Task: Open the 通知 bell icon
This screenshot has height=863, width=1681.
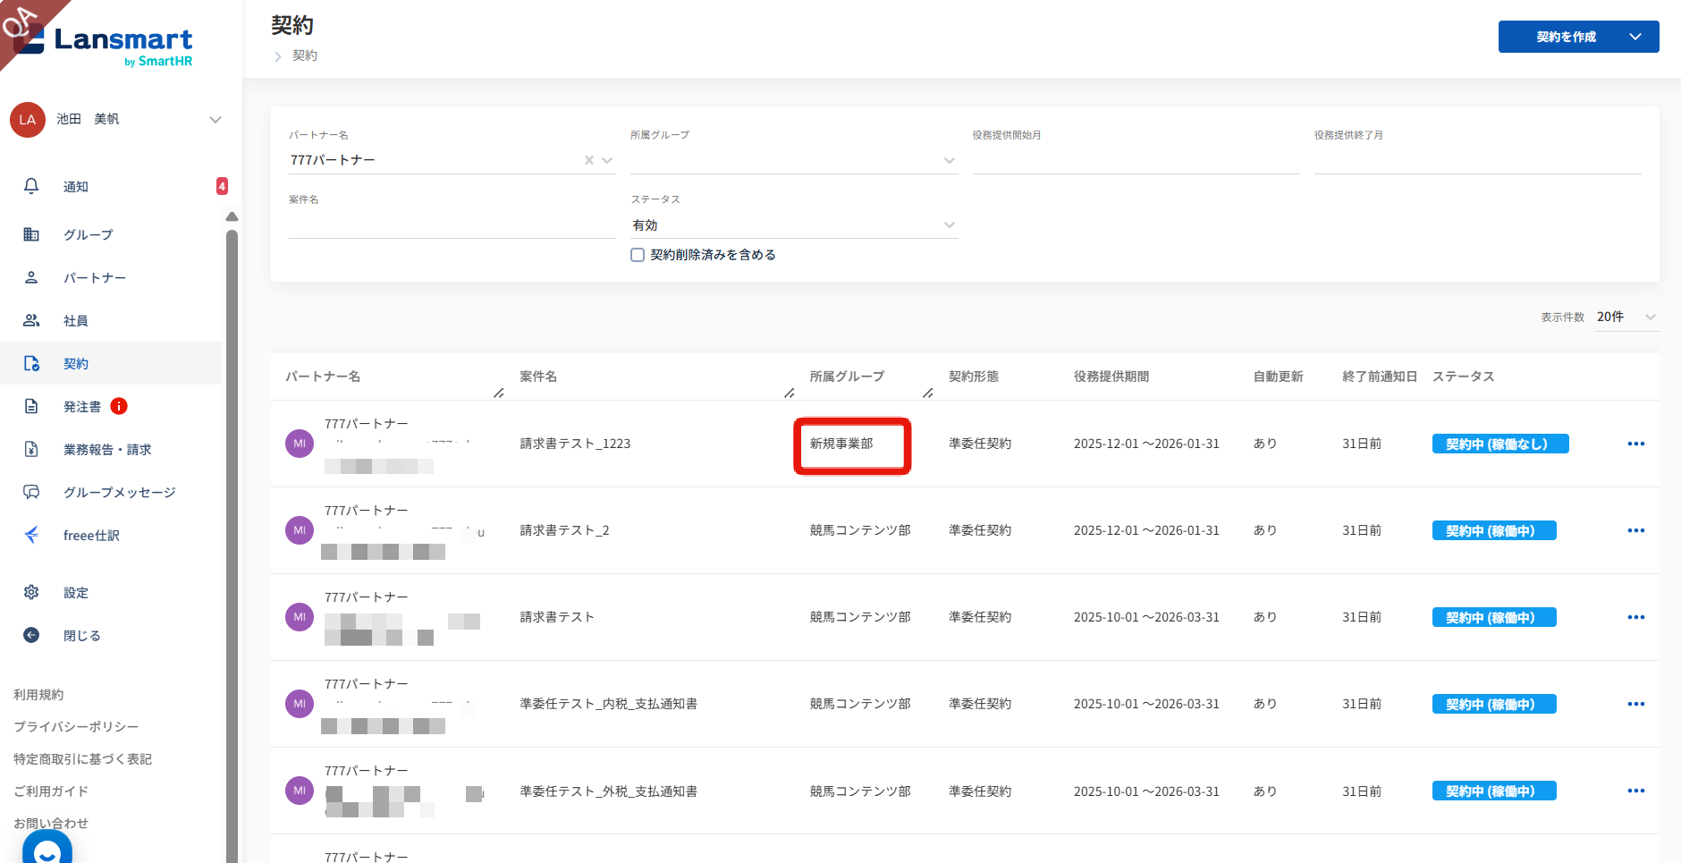Action: (x=31, y=186)
